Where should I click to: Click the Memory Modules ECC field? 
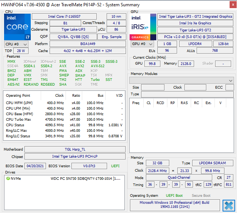tap(230, 87)
